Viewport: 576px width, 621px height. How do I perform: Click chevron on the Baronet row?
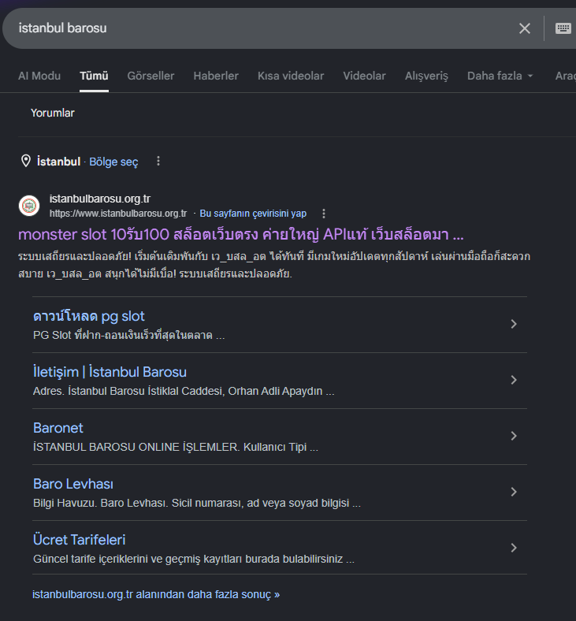pos(514,436)
